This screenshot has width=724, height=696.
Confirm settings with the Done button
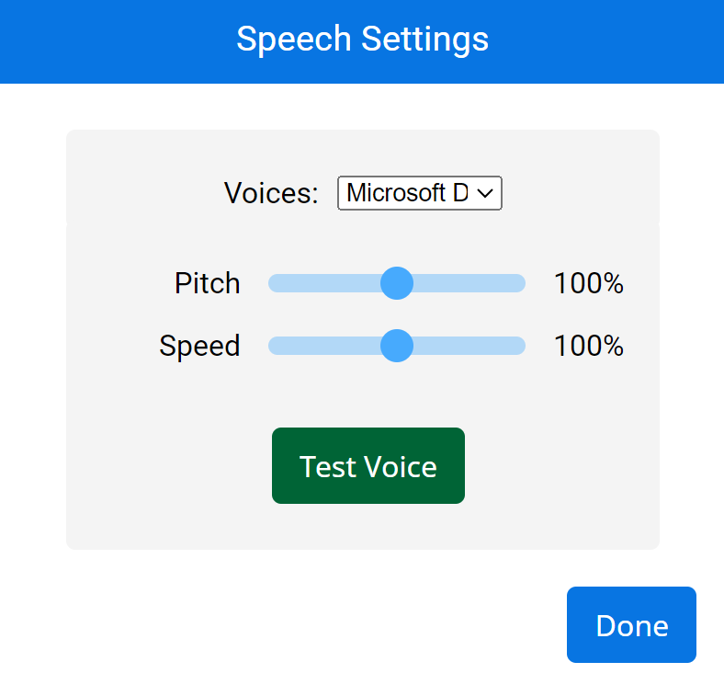(x=631, y=625)
